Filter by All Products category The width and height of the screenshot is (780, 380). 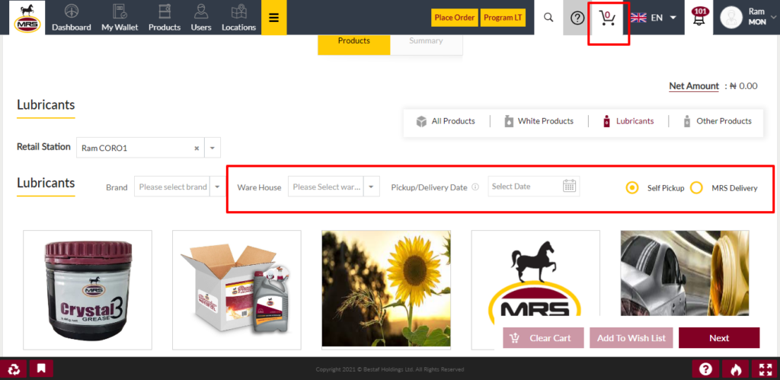(x=446, y=121)
